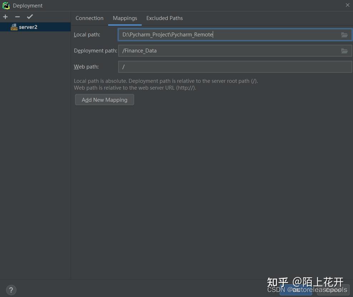Add a new deployment server with plus icon
The image size is (353, 297).
(5, 16)
